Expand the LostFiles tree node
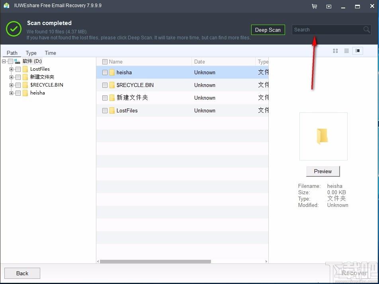The height and width of the screenshot is (284, 379). (11, 69)
